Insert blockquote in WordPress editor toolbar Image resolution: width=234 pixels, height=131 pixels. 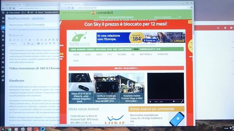click(30, 40)
